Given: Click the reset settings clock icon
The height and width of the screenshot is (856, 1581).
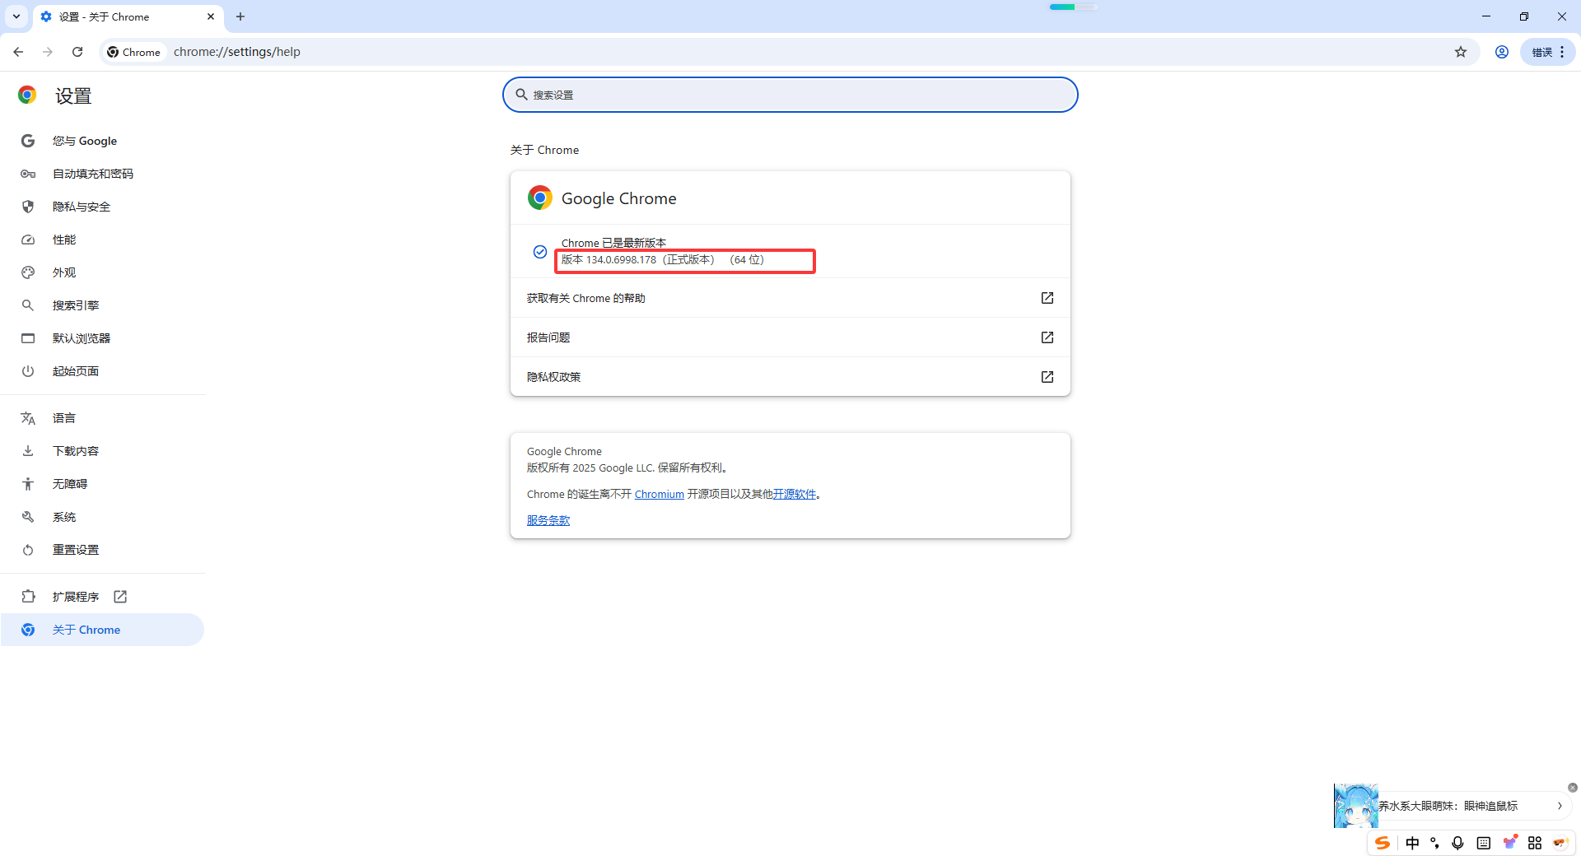Looking at the screenshot, I should 28,550.
